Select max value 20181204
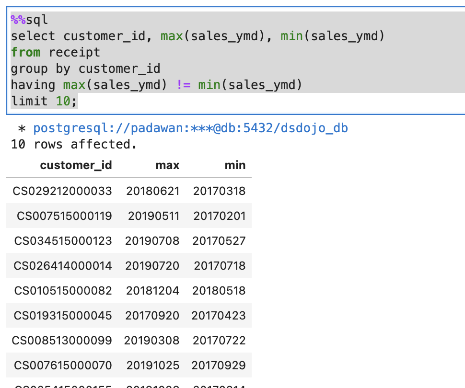The width and height of the screenshot is (465, 388). [x=153, y=290]
